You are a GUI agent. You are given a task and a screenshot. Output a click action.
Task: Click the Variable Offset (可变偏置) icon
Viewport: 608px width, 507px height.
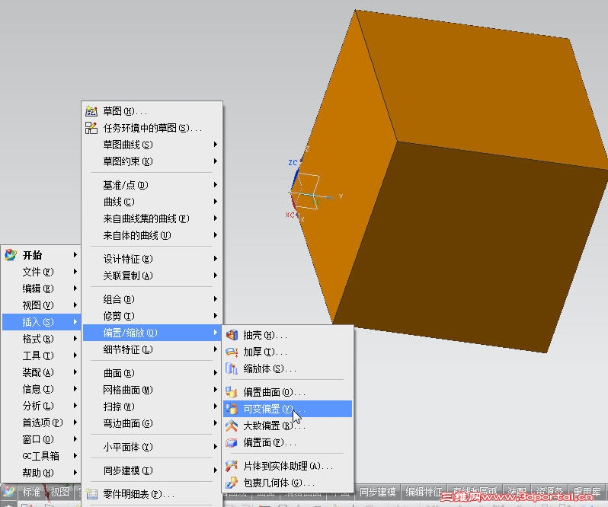232,409
